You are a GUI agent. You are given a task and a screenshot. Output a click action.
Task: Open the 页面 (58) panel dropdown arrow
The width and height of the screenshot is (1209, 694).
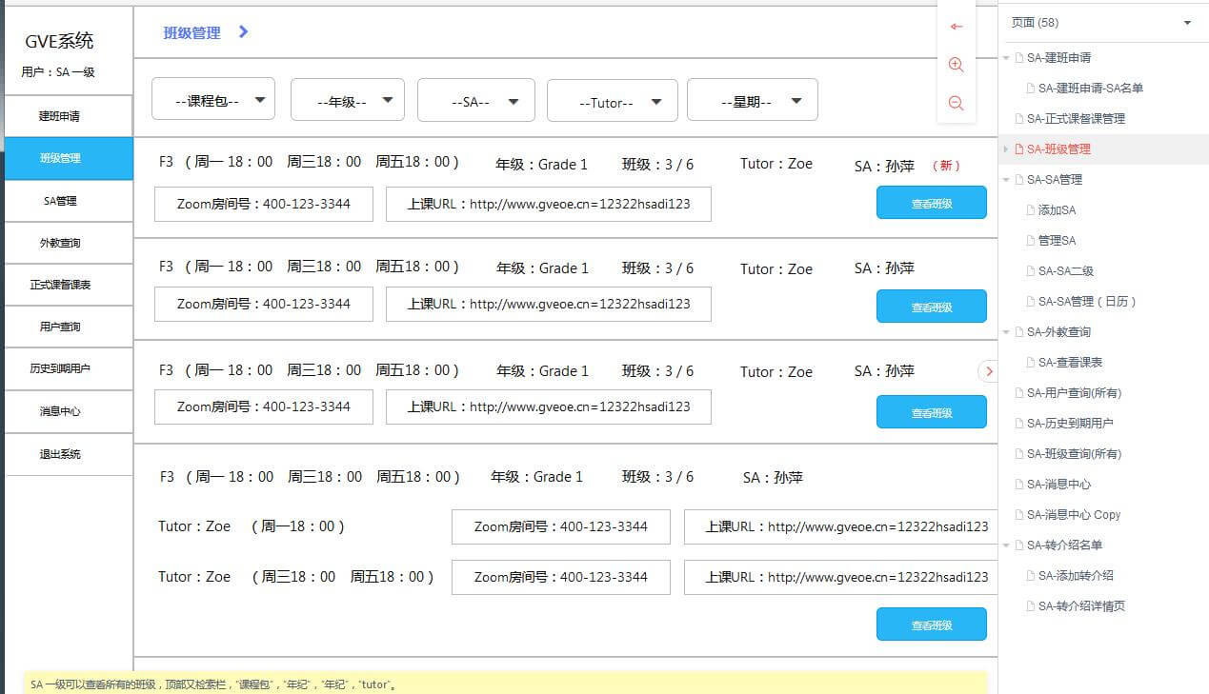pyautogui.click(x=1187, y=23)
